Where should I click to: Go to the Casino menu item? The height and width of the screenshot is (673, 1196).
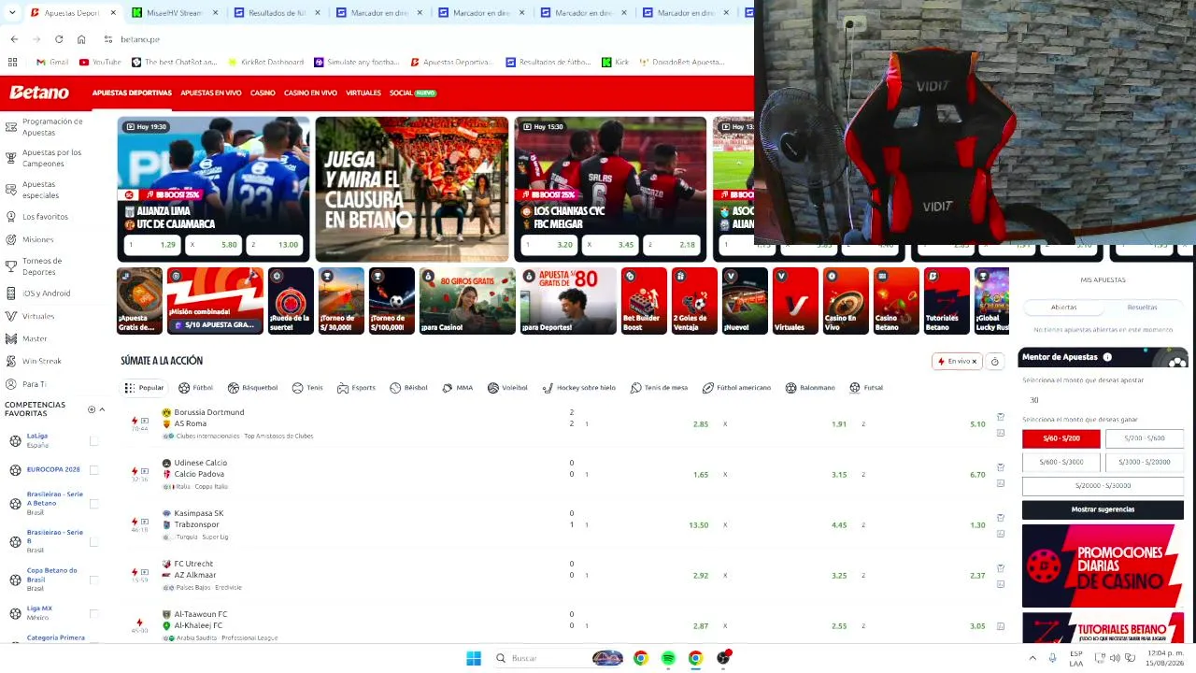click(263, 93)
